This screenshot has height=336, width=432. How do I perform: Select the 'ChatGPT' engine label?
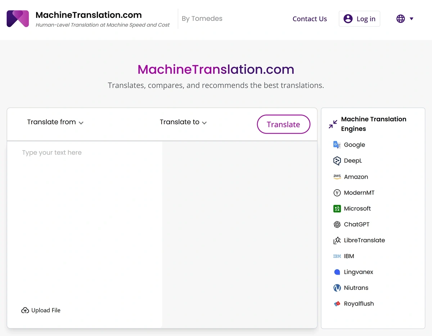356,224
